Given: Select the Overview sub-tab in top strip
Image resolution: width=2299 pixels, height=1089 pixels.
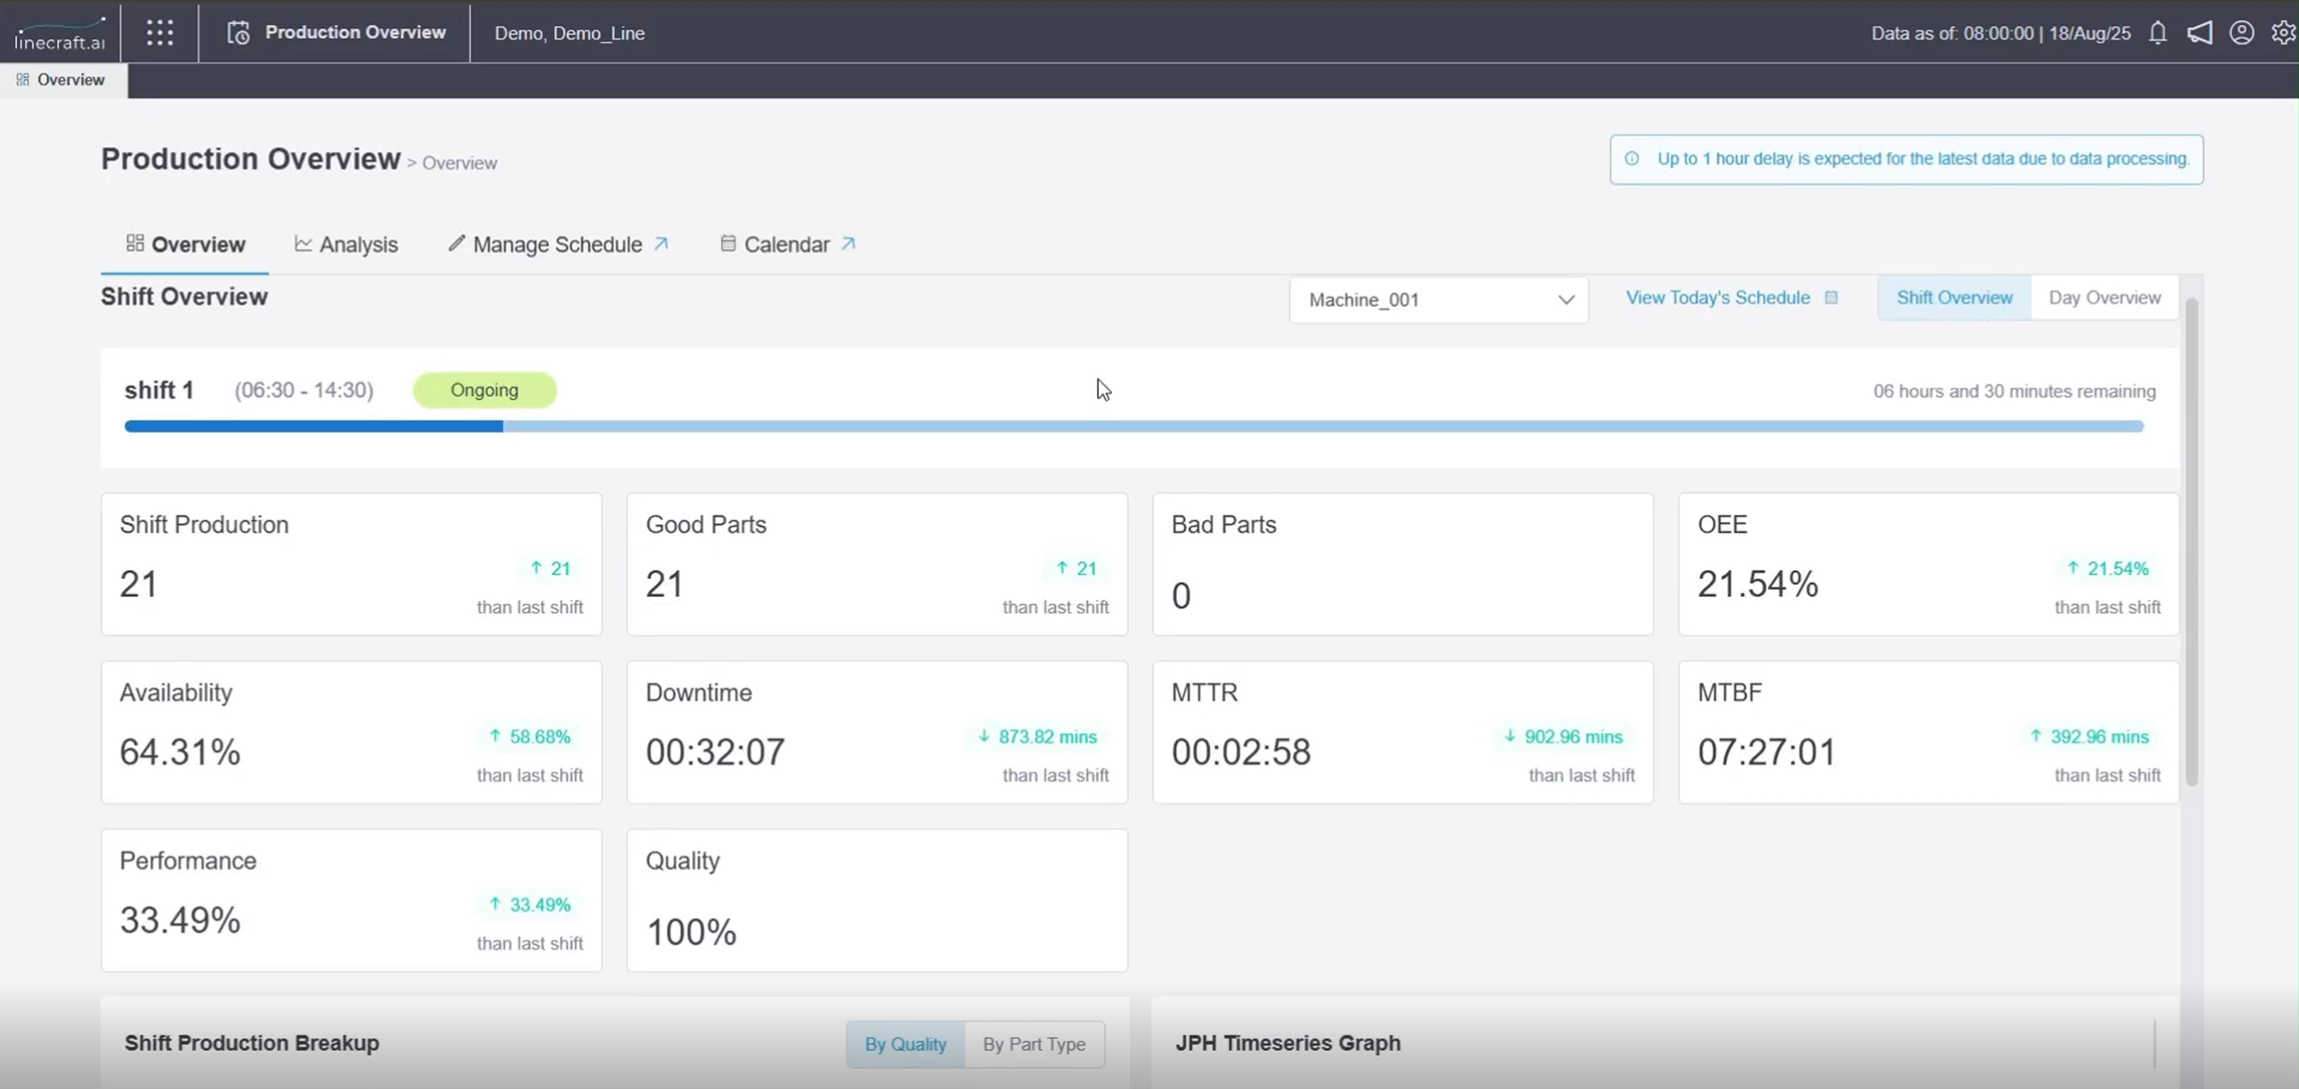Looking at the screenshot, I should (x=62, y=80).
